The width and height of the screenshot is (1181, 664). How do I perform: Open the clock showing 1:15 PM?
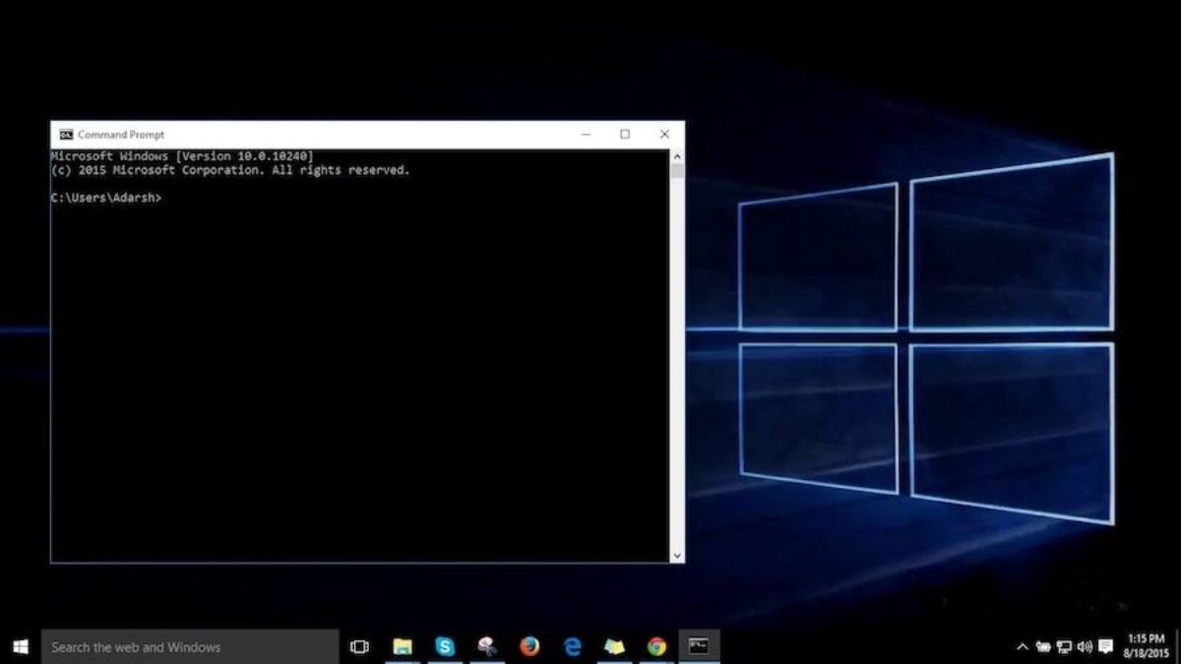[1146, 646]
